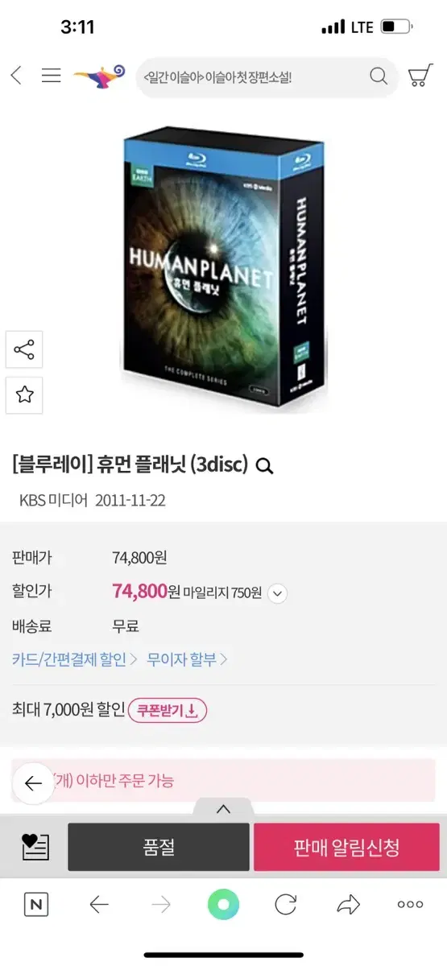Tap the search magnifier icon
The width and height of the screenshot is (447, 966).
pyautogui.click(x=379, y=76)
